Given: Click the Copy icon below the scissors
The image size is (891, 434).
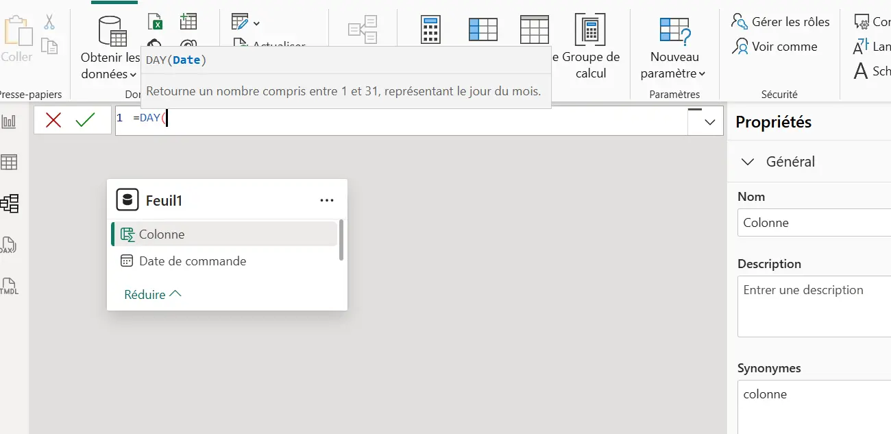Looking at the screenshot, I should click(x=49, y=46).
